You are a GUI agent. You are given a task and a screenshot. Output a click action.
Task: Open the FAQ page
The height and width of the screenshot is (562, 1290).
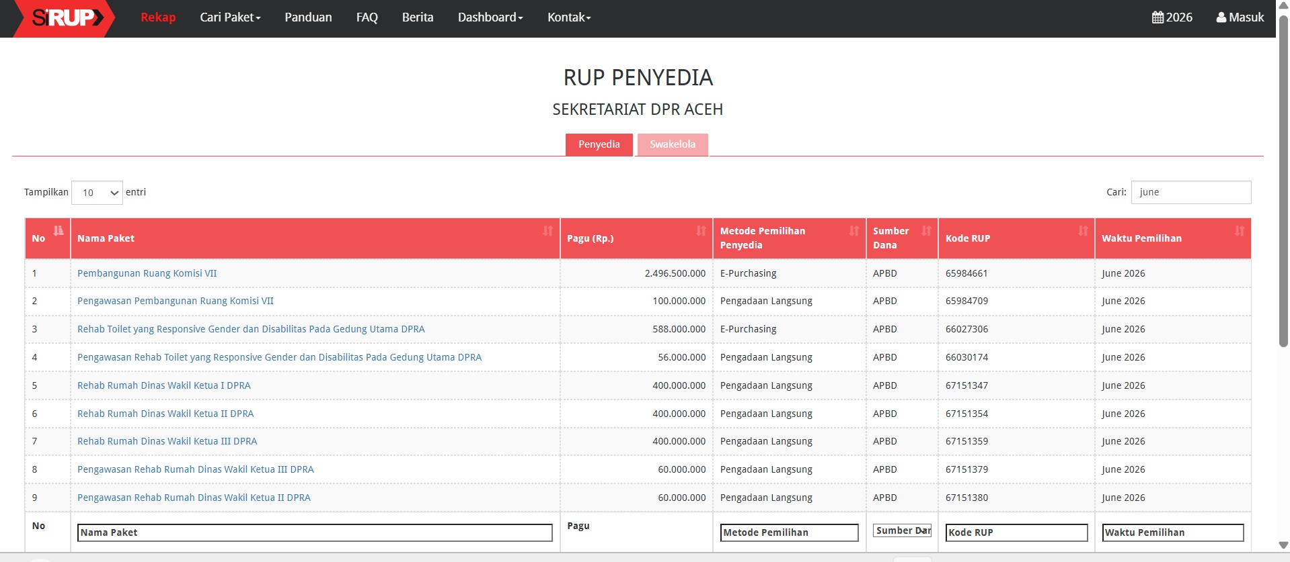(367, 17)
